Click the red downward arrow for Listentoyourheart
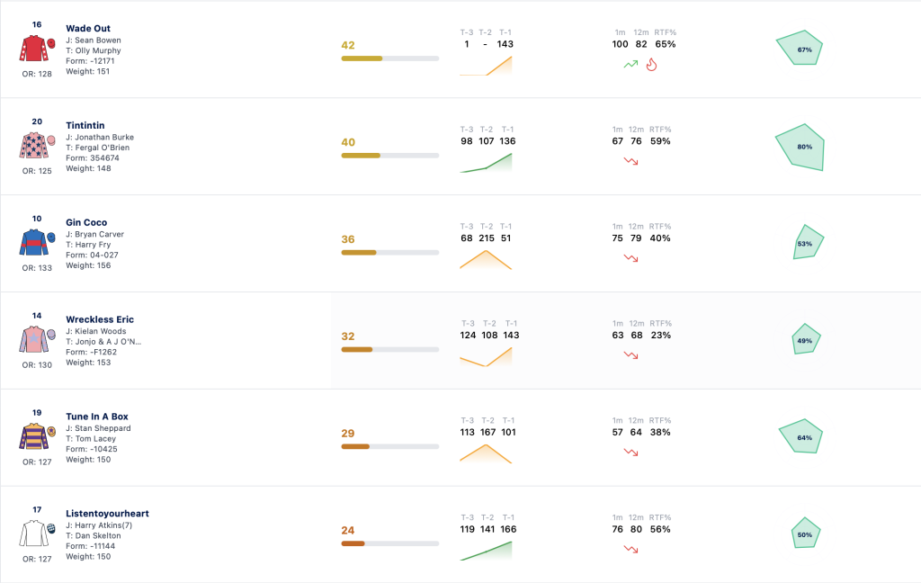This screenshot has width=921, height=583. click(630, 550)
